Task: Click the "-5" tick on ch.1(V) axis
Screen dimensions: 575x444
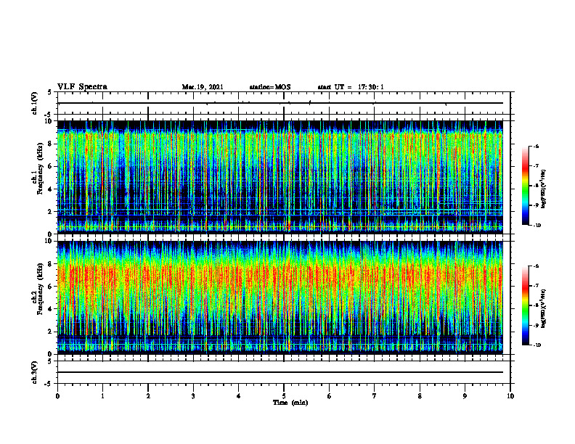Action: (x=49, y=115)
